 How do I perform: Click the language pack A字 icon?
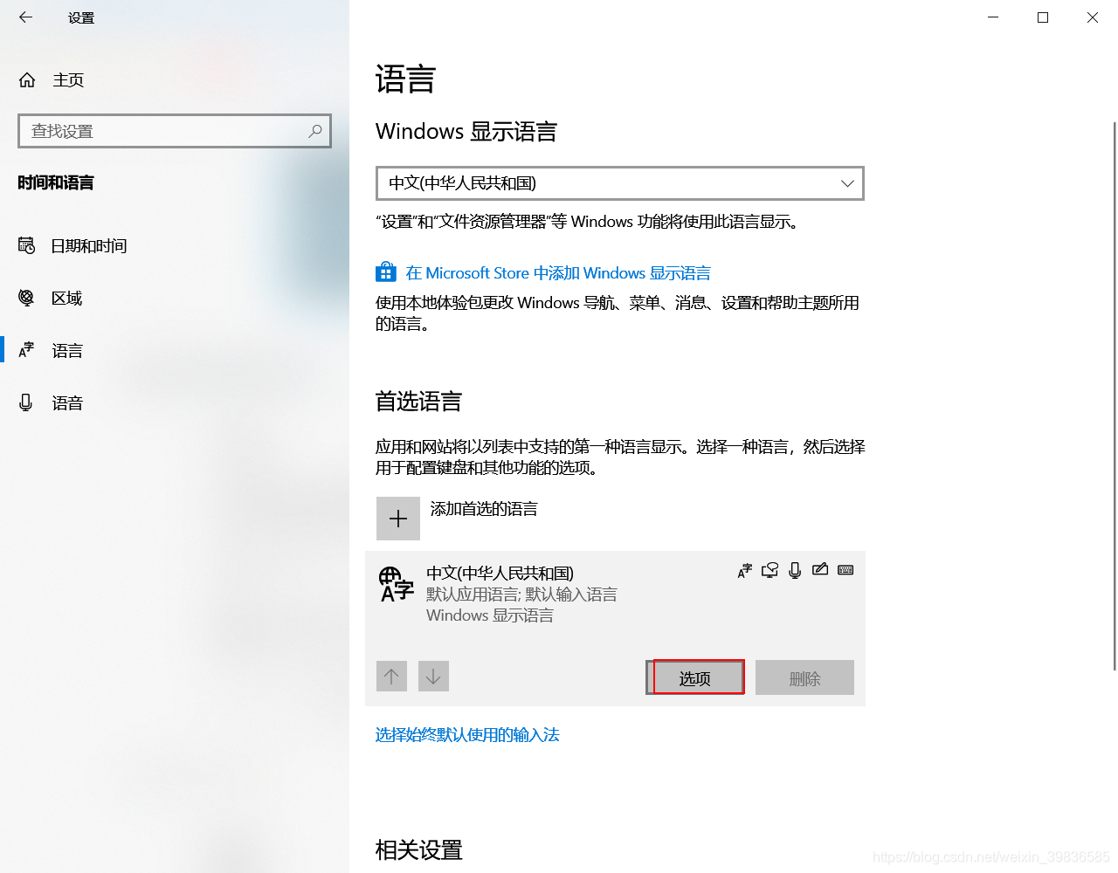click(396, 584)
